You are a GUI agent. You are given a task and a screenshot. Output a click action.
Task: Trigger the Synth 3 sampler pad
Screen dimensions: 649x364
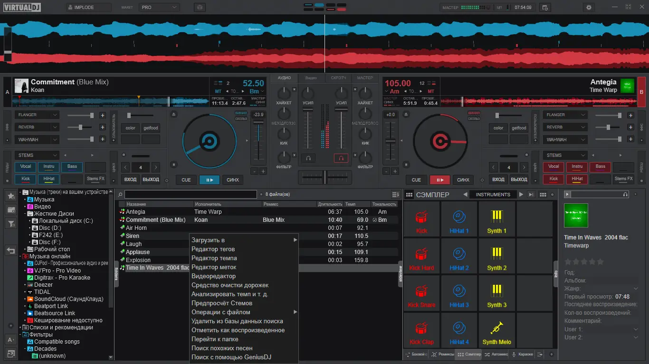point(497,293)
